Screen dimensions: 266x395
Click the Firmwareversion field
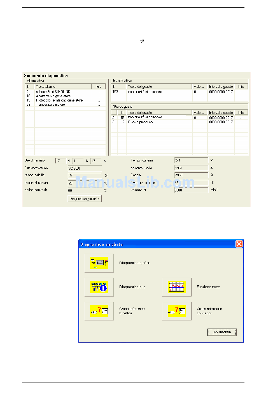pyautogui.click(x=85, y=168)
